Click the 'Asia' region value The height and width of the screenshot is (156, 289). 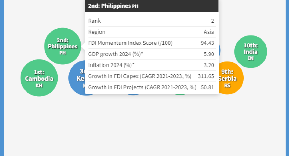209,32
